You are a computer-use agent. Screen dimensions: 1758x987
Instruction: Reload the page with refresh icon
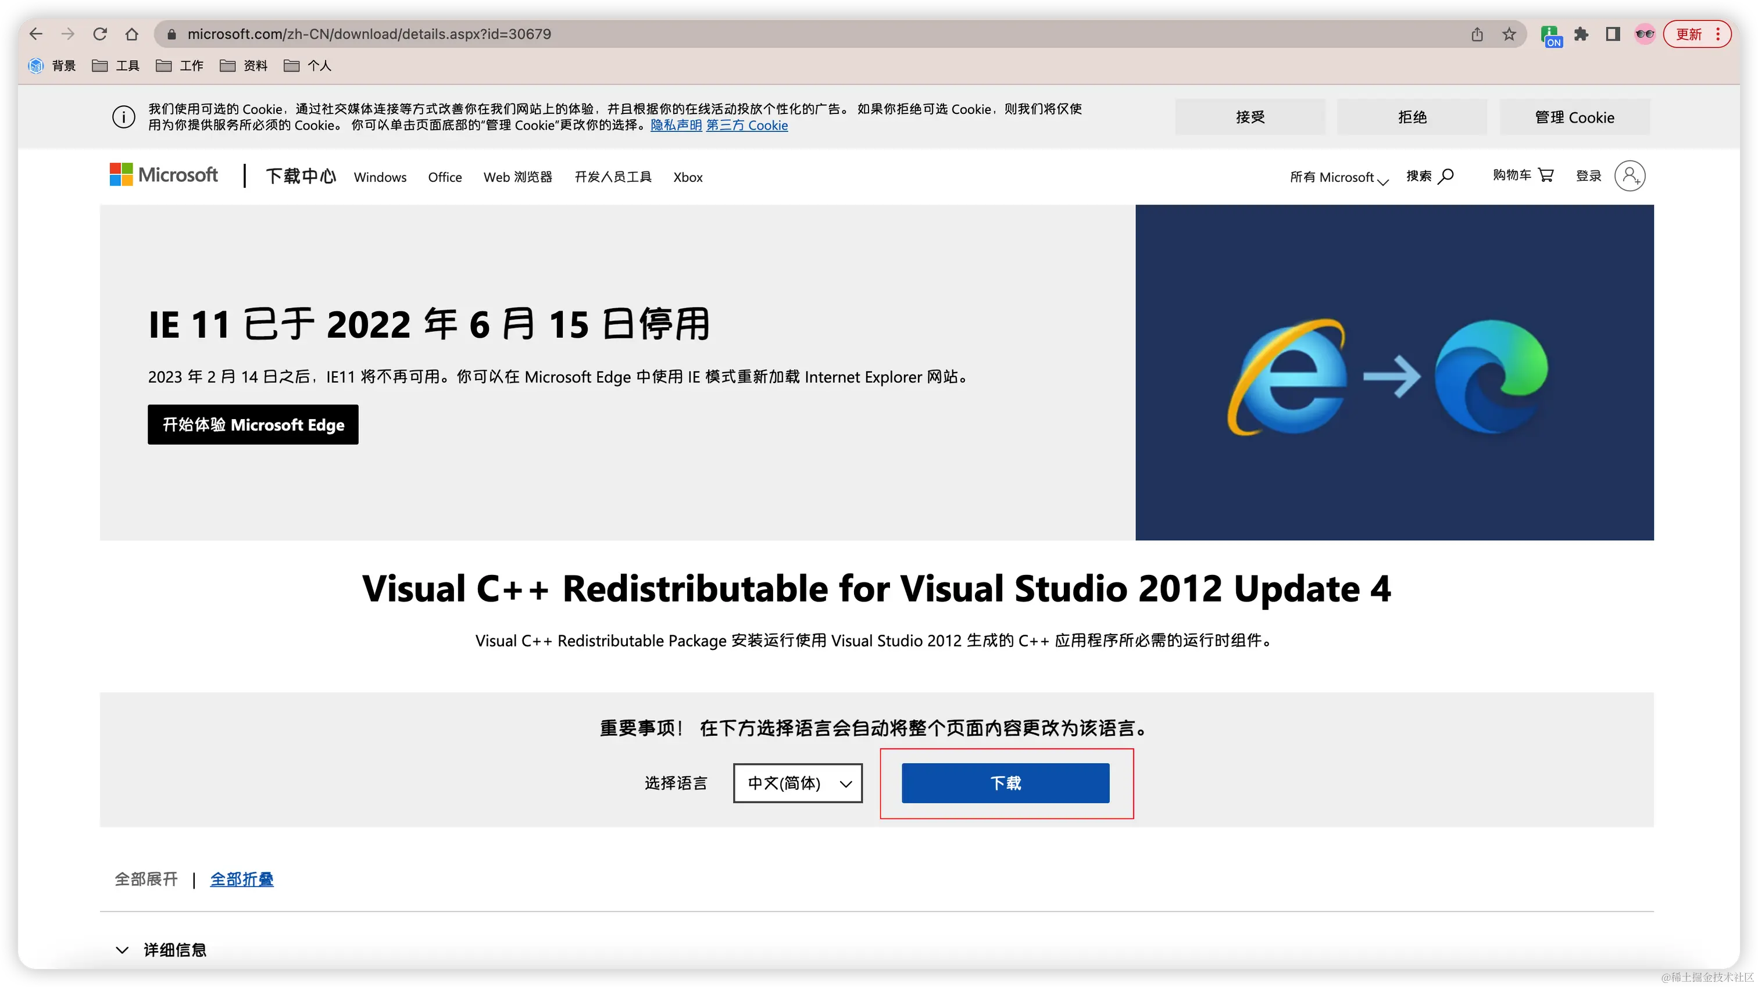[x=101, y=34]
